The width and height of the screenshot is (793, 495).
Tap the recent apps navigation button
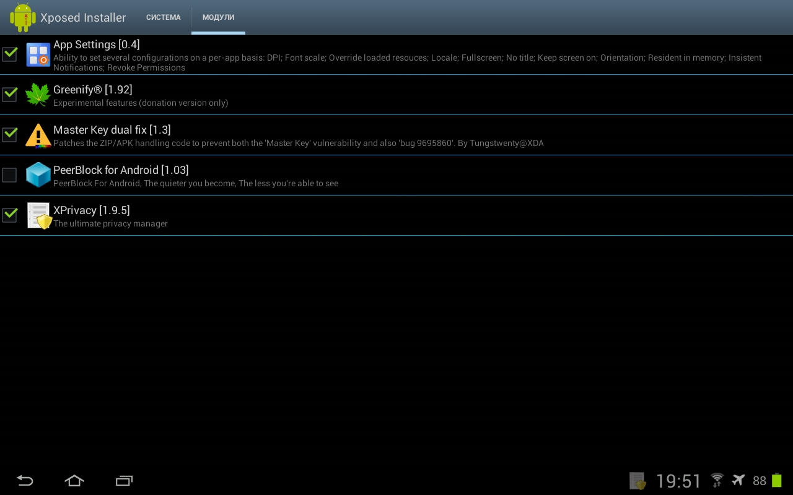click(124, 480)
